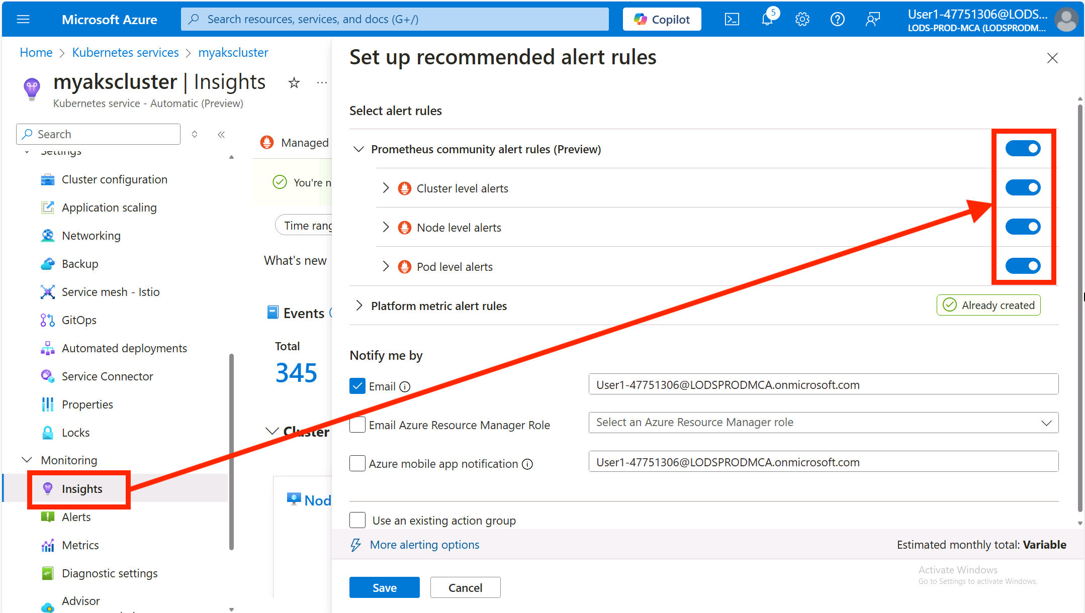Open the Copilot button

662,19
